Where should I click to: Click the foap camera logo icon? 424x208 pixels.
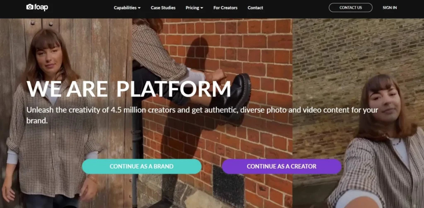click(x=29, y=7)
